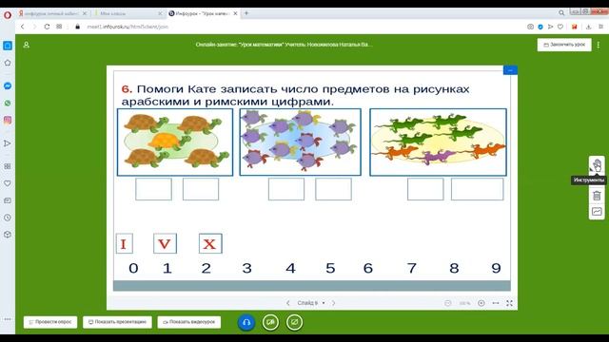Click the sidebar home icon
The width and height of the screenshot is (609, 342).
pyautogui.click(x=8, y=63)
